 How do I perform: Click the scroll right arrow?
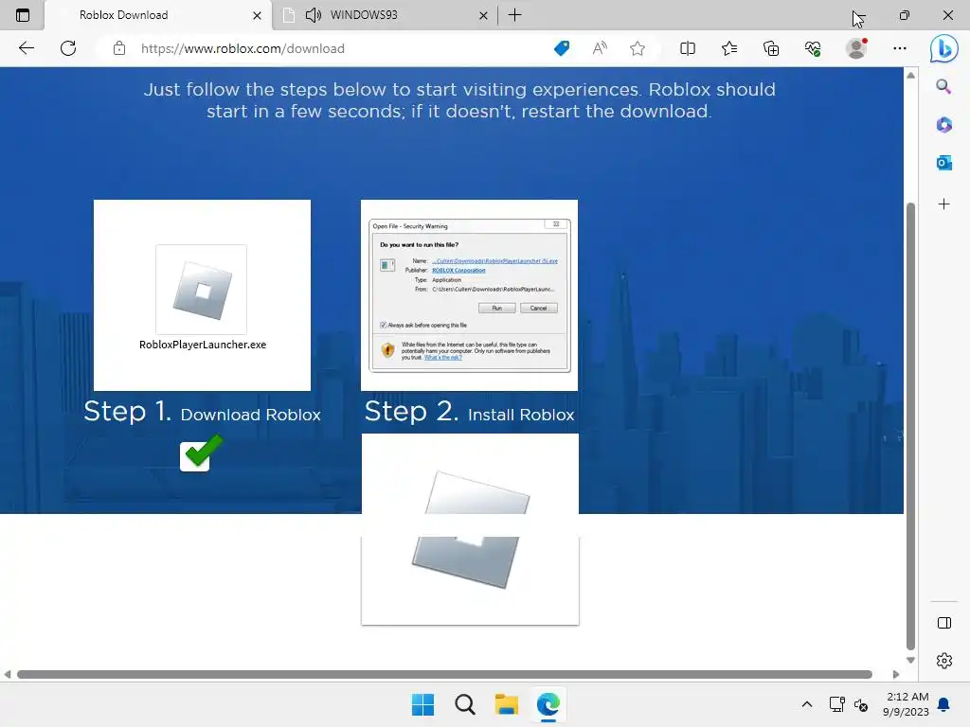pyautogui.click(x=896, y=674)
